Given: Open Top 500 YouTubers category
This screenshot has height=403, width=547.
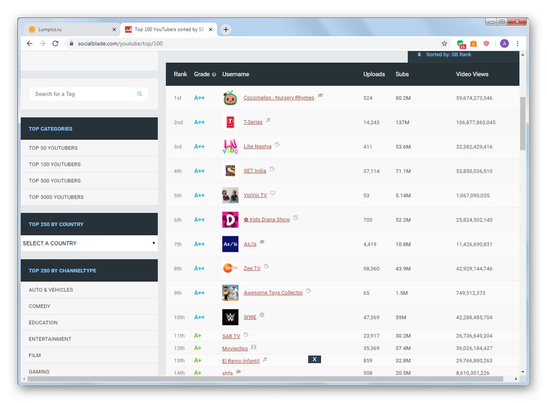Looking at the screenshot, I should (x=55, y=181).
